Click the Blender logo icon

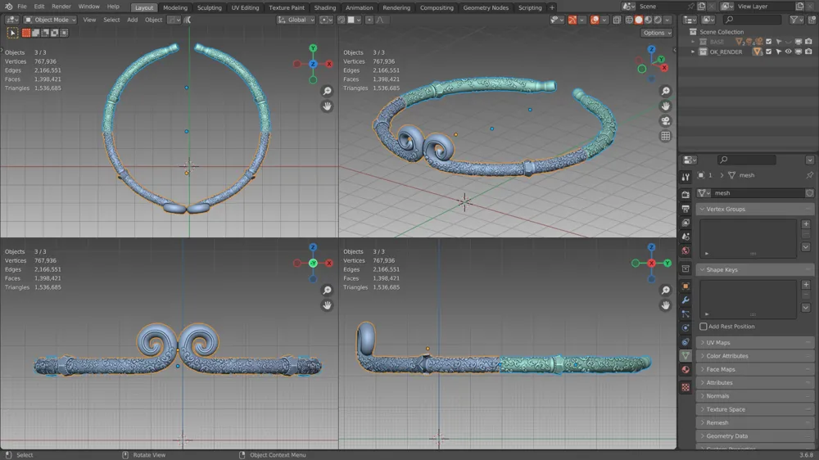(8, 7)
